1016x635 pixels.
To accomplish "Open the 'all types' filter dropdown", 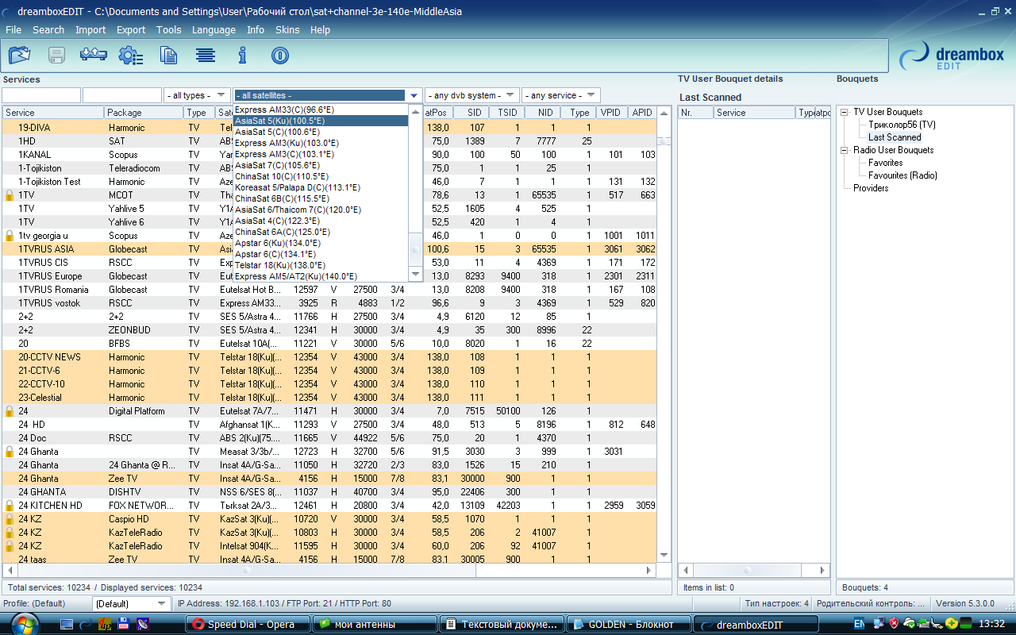I will (197, 95).
